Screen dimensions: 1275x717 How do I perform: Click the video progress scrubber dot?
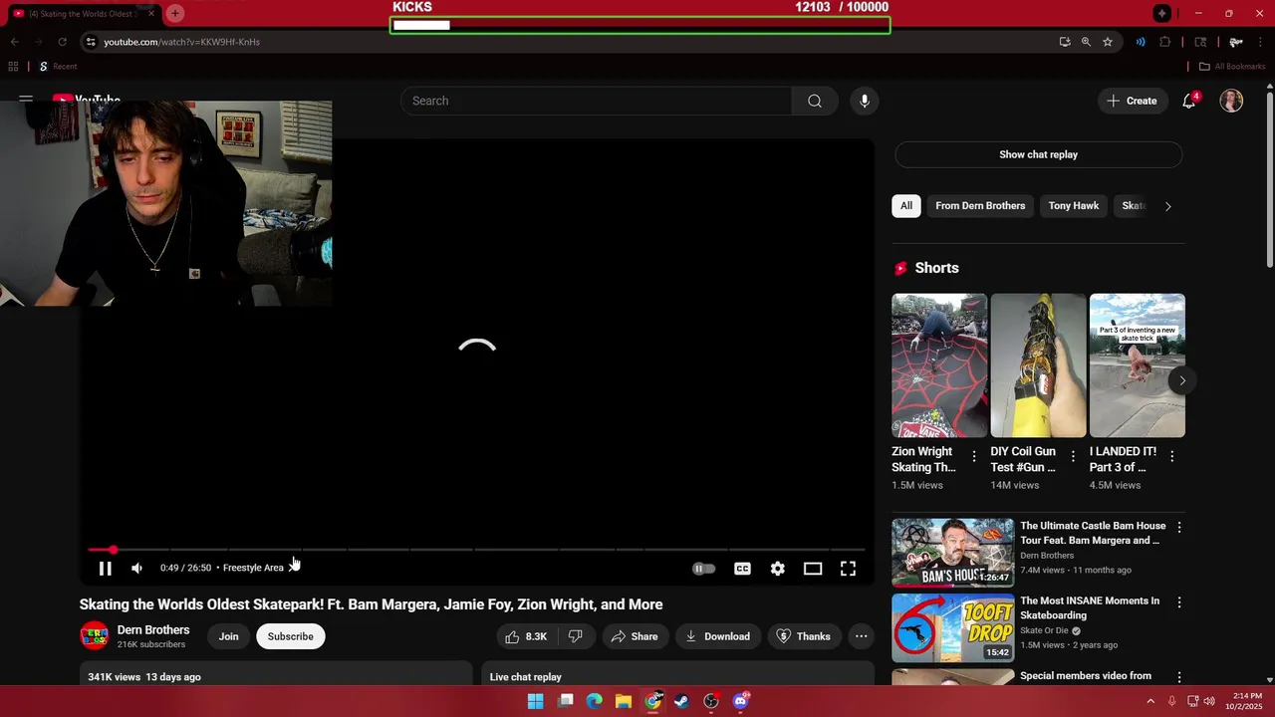113,550
